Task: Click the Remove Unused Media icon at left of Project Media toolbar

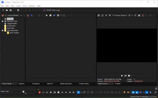Action: (x=3, y=15)
